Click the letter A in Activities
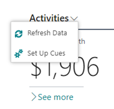The image size is (114, 109). (33, 18)
